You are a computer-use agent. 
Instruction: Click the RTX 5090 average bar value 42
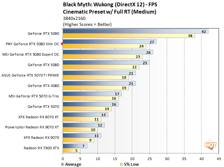[x=204, y=32]
